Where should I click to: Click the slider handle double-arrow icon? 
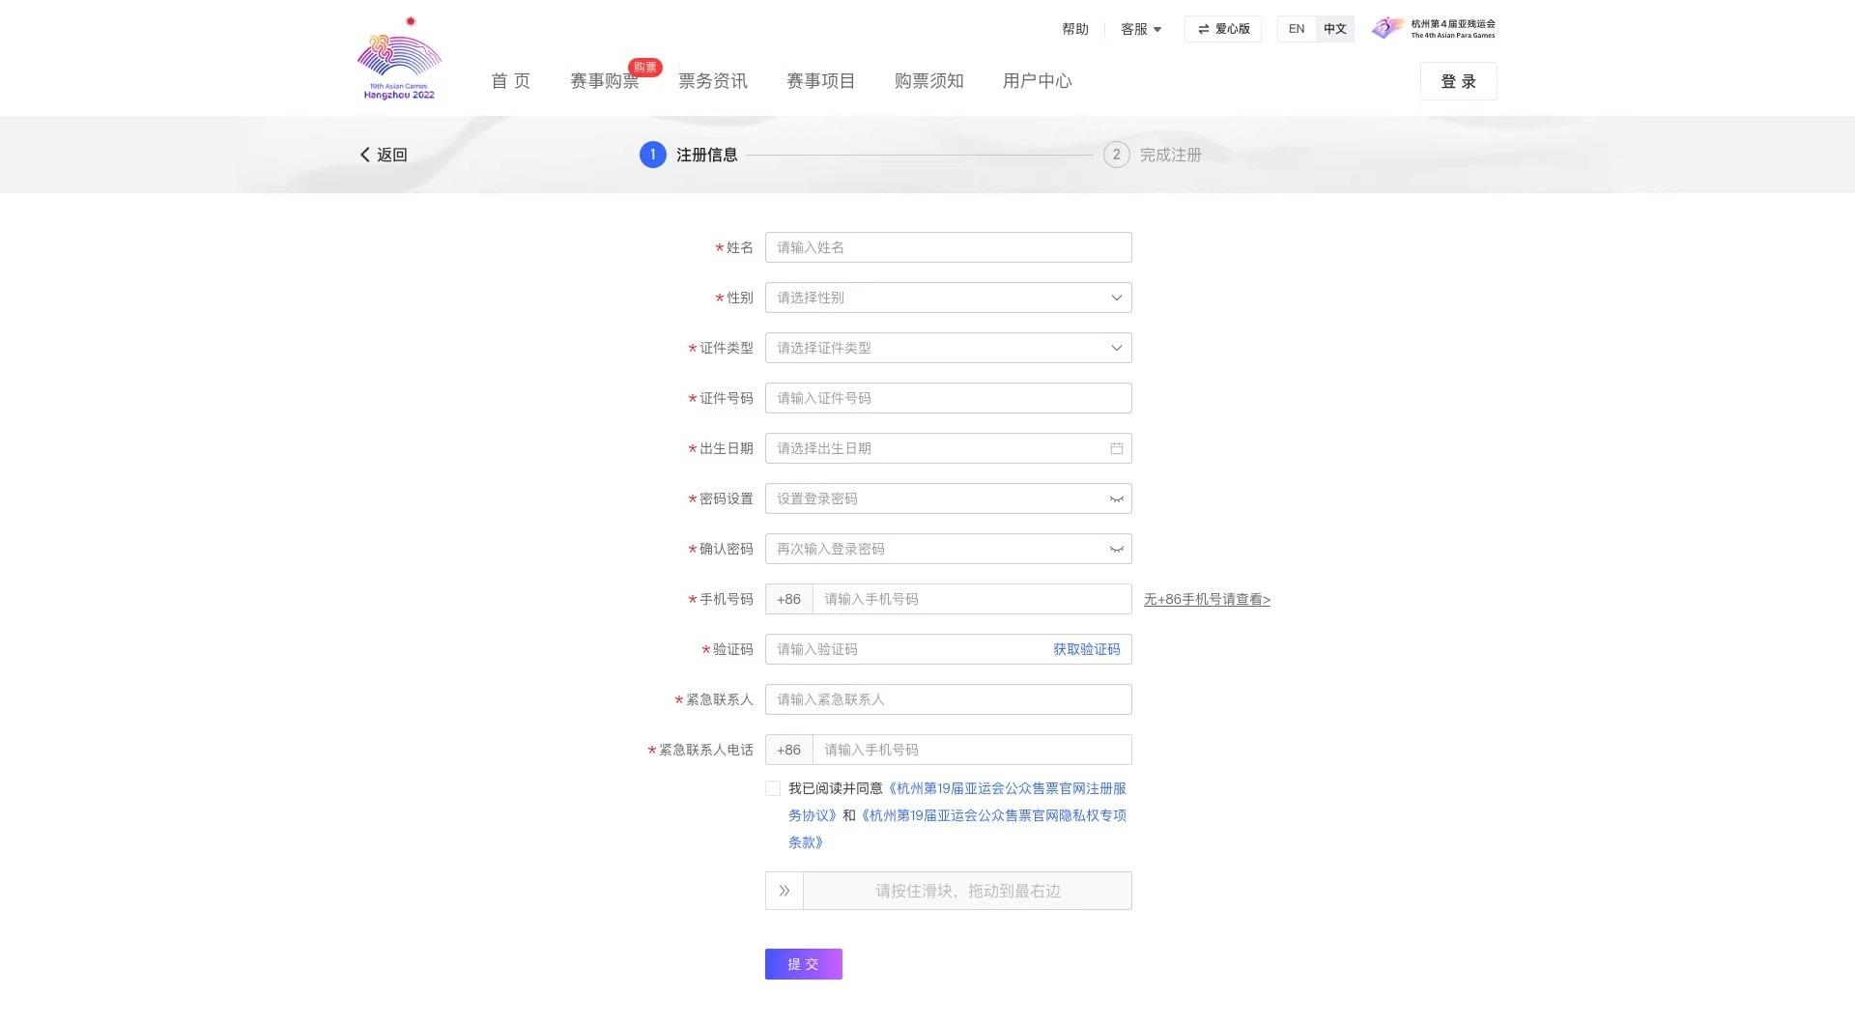click(x=785, y=891)
